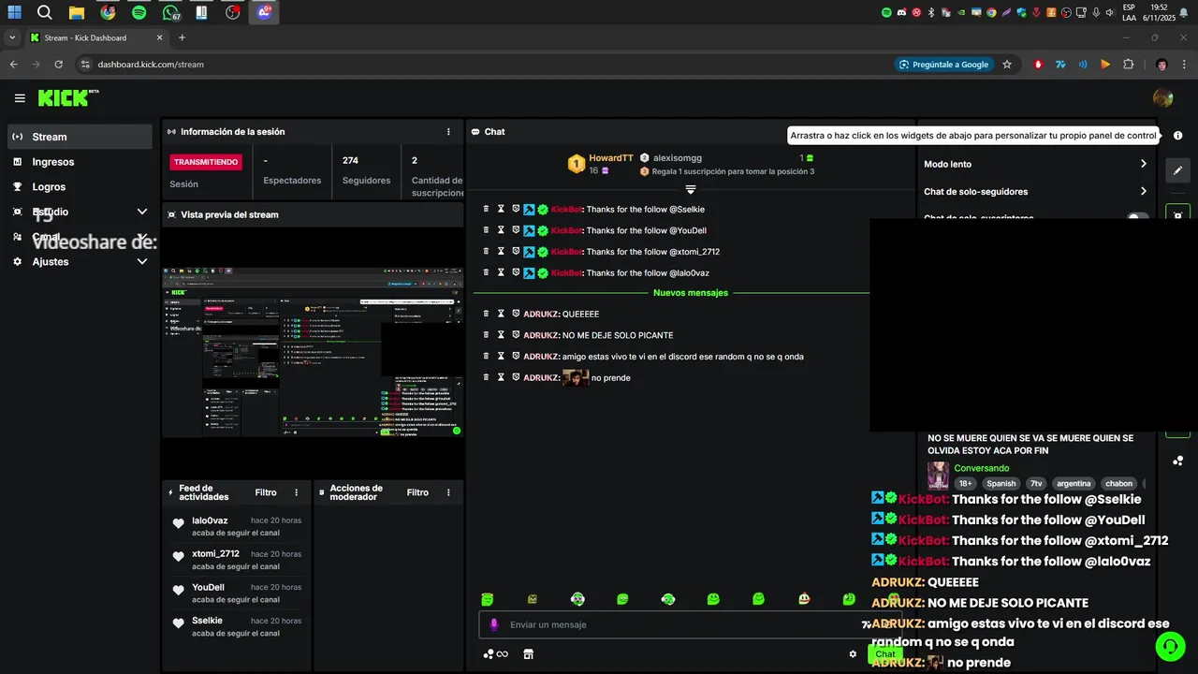Open chat settings gear icon
Image resolution: width=1198 pixels, height=674 pixels.
pyautogui.click(x=853, y=654)
